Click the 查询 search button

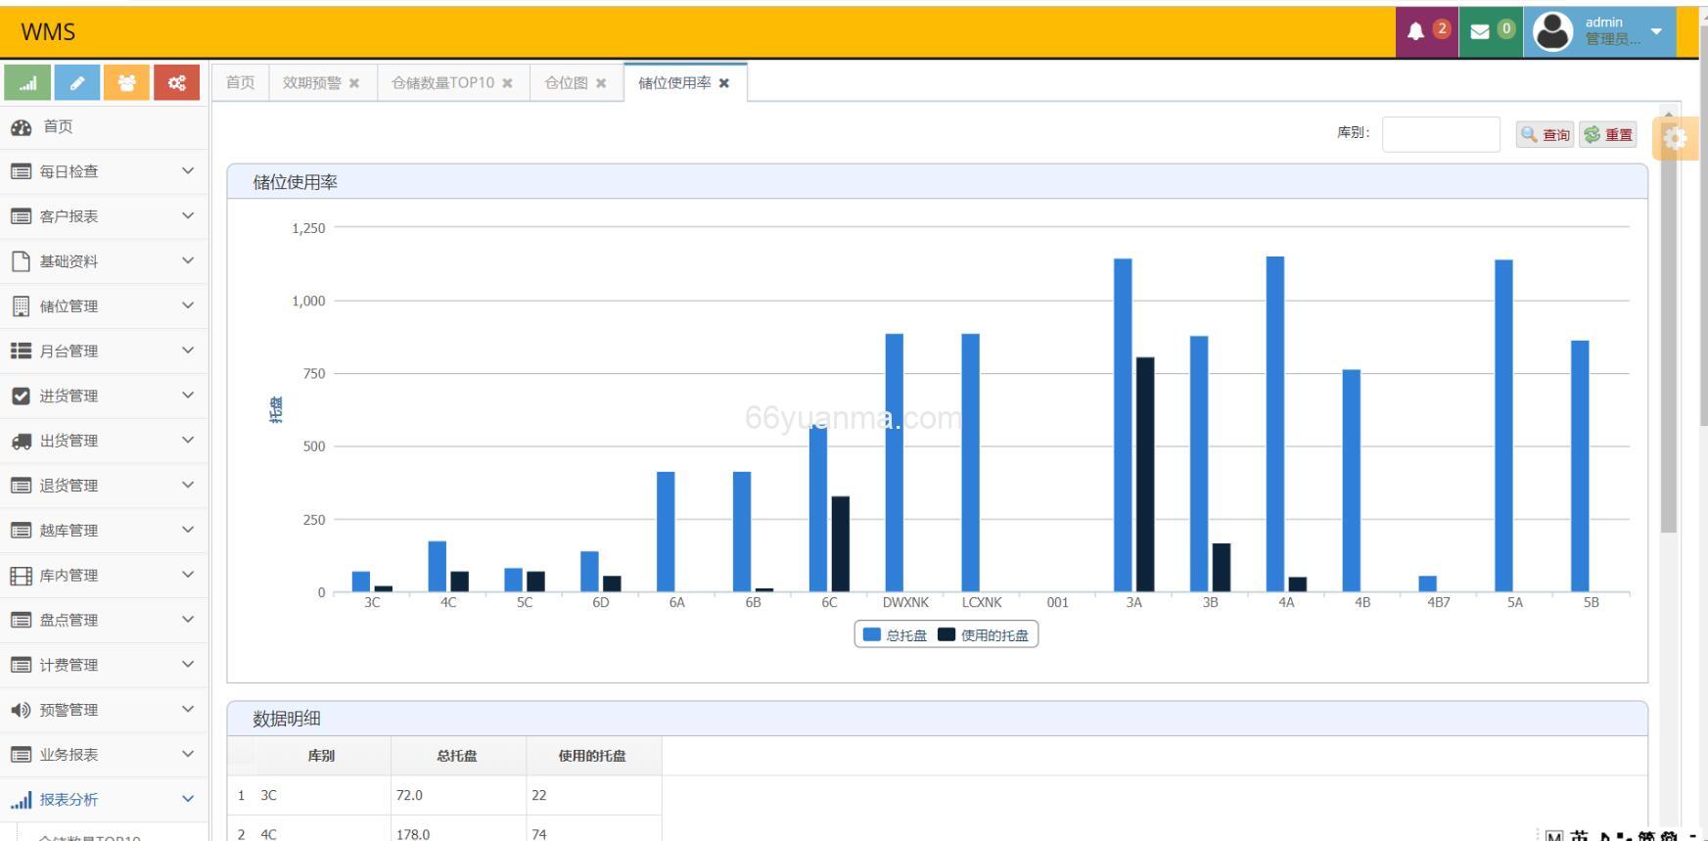1545,135
